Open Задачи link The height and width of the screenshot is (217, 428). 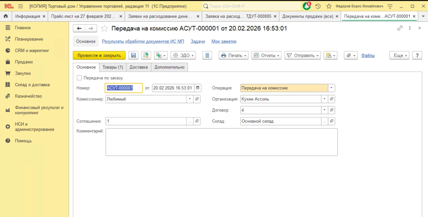(198, 41)
